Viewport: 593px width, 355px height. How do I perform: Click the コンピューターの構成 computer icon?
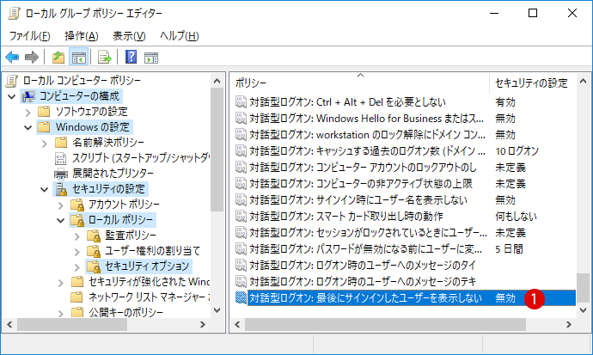tap(28, 96)
